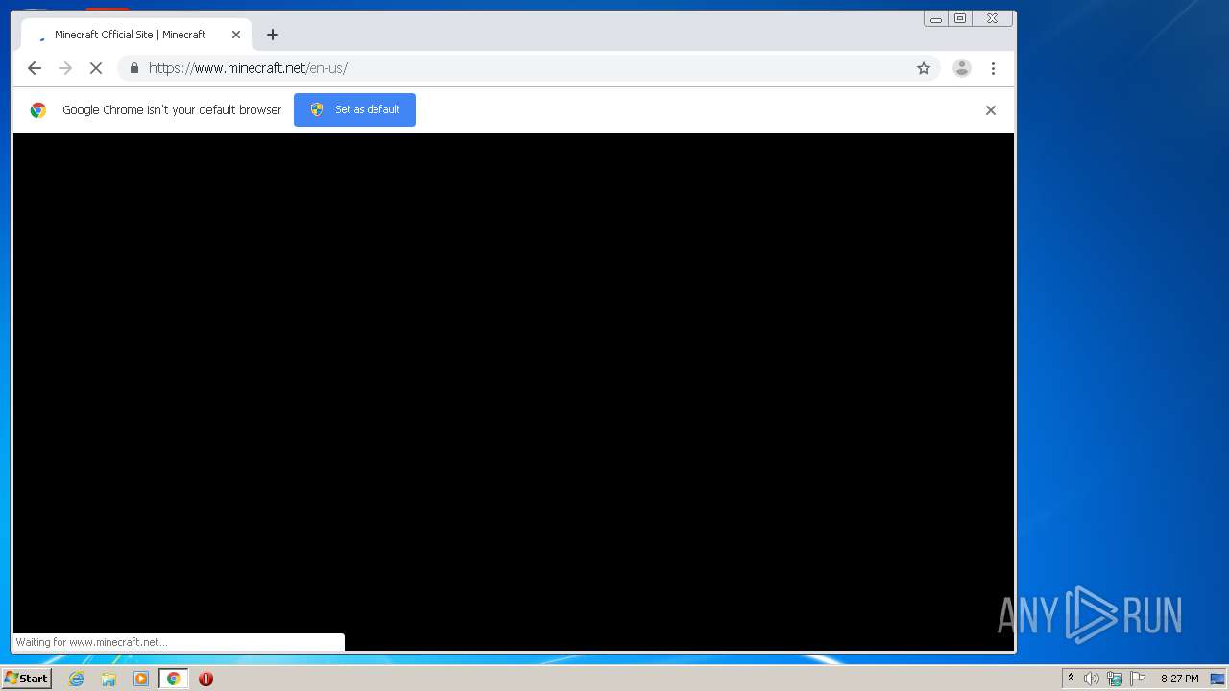Open the network tray icon
This screenshot has height=691, width=1229.
tap(1115, 679)
